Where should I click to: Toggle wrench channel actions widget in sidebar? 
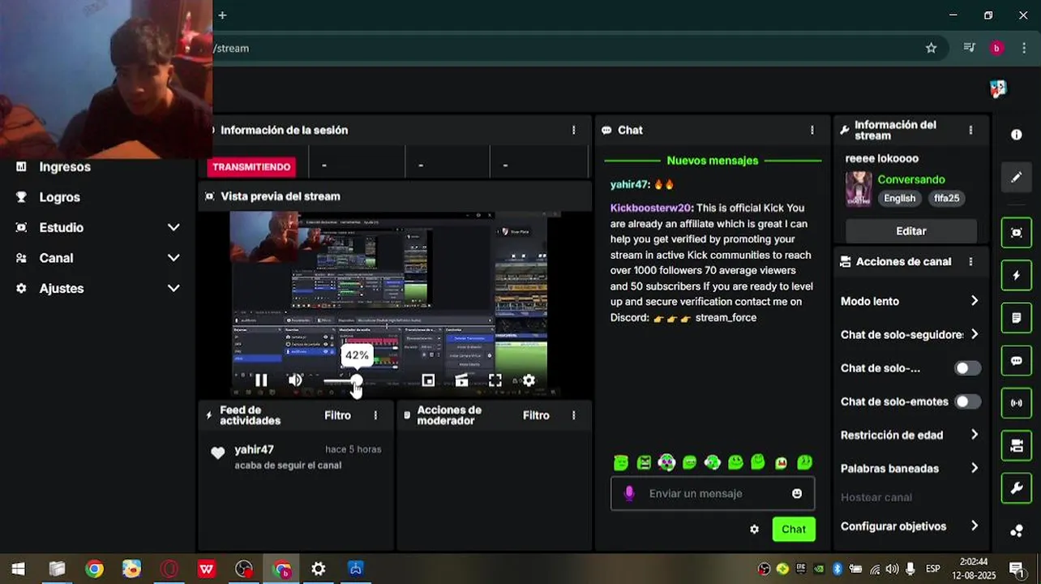pos(1016,487)
